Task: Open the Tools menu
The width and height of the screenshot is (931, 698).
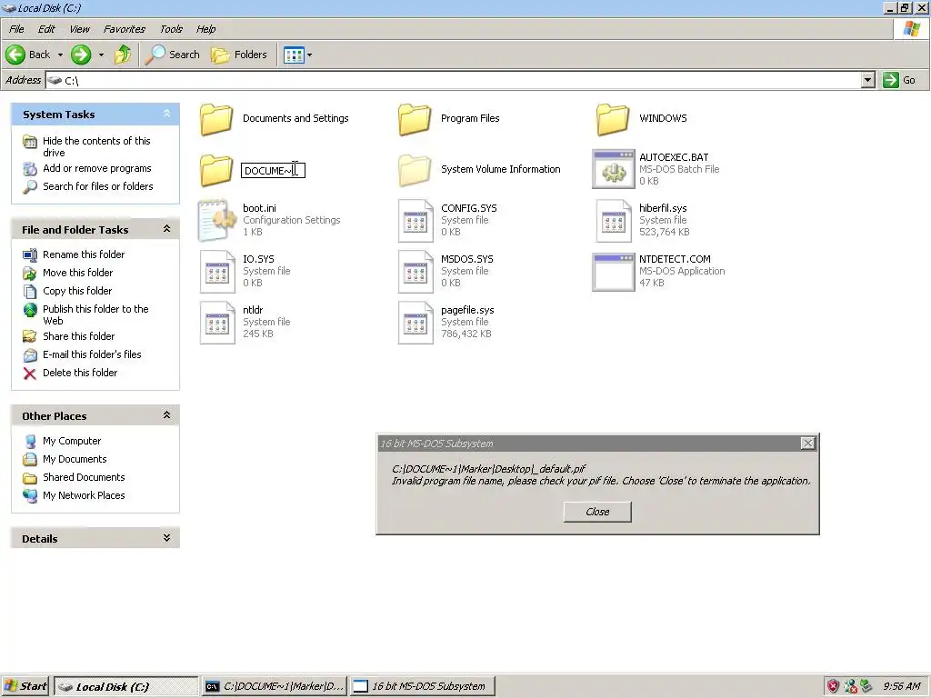Action: pos(171,29)
